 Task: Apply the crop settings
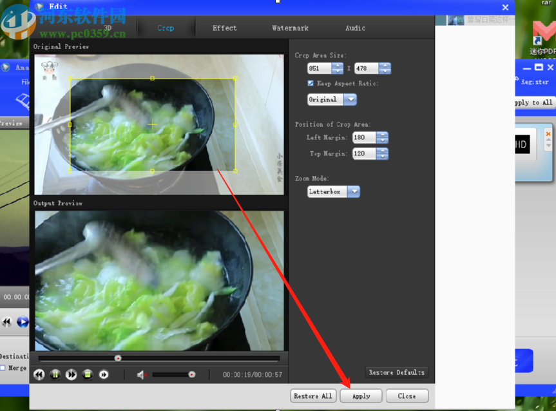click(x=361, y=396)
